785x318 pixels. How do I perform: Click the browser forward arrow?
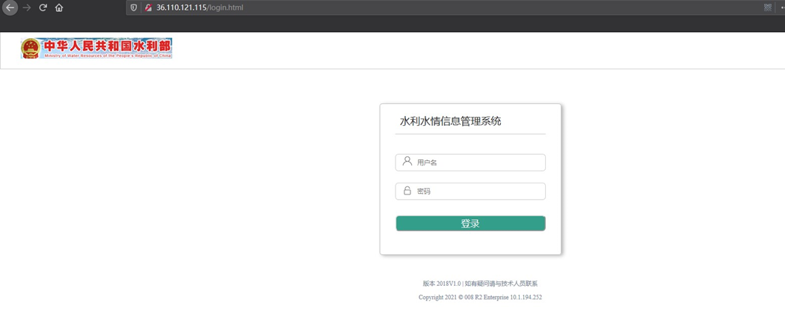[27, 8]
